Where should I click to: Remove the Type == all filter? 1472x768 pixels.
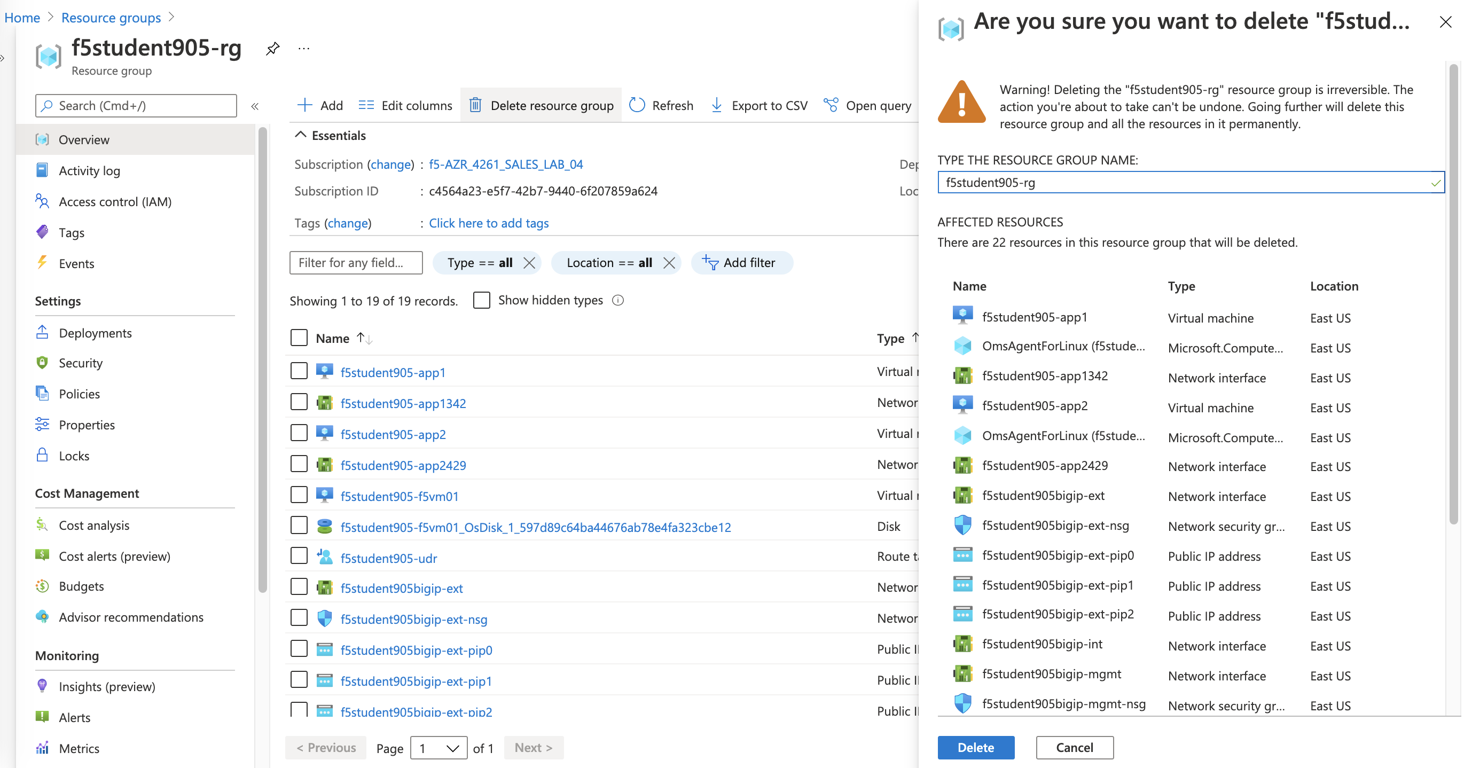(x=529, y=263)
